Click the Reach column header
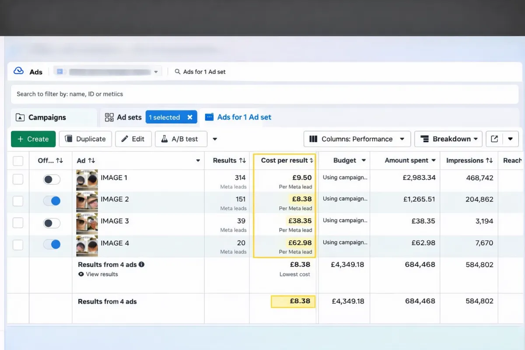This screenshot has height=350, width=525. [512, 161]
